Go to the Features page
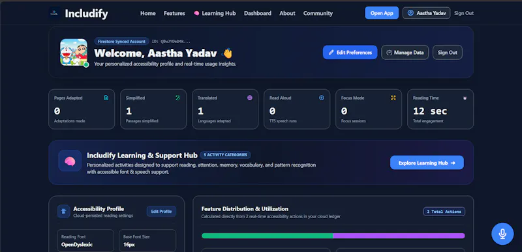This screenshot has width=522, height=252. (x=174, y=13)
